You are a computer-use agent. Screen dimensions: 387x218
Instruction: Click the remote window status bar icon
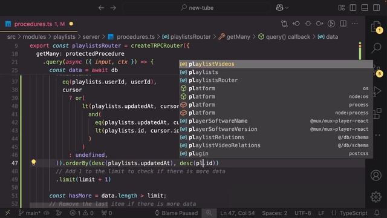coord(7,213)
